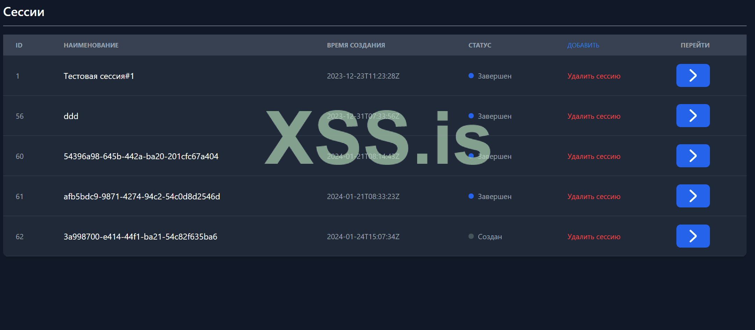Delete session with ID 62

pyautogui.click(x=594, y=237)
